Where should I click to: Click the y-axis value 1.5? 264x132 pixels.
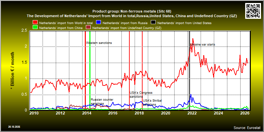[24, 63]
